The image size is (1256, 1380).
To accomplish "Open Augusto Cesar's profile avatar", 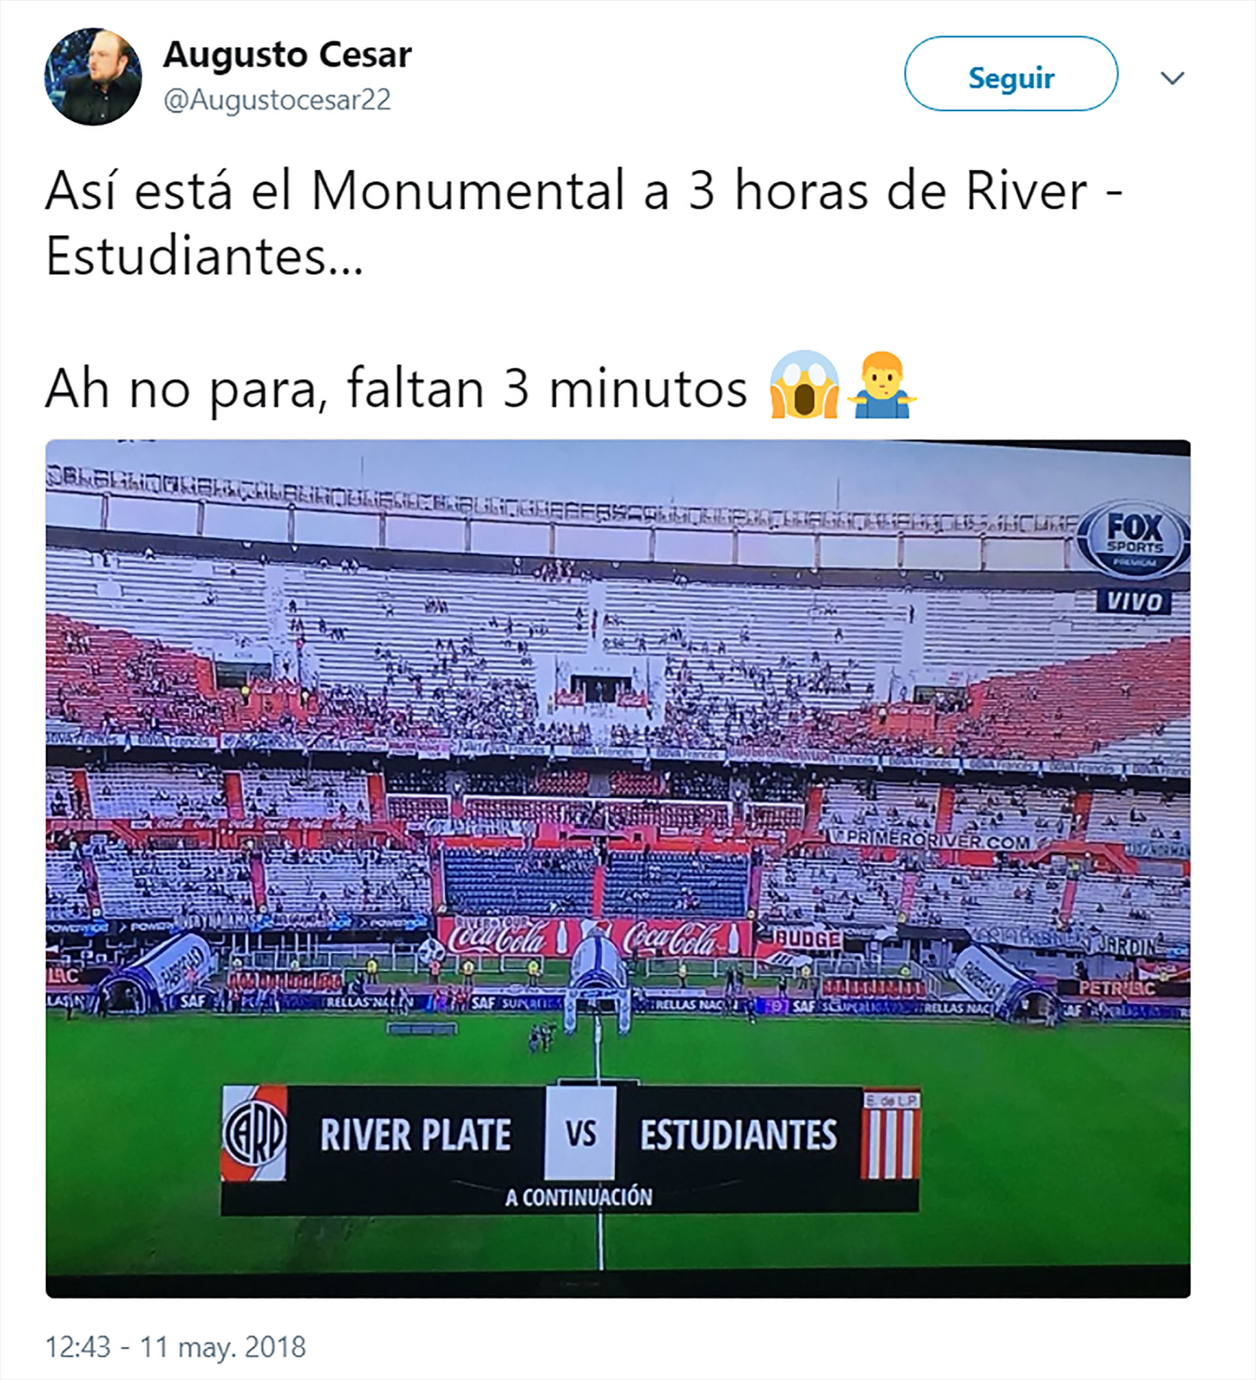I will click(93, 77).
